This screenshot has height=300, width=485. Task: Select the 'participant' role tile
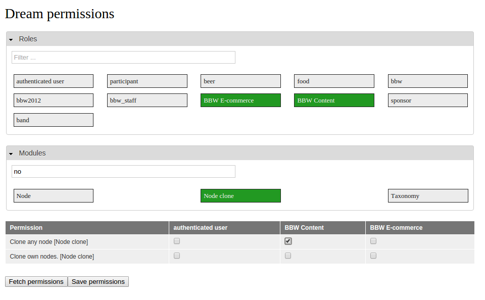pos(147,81)
